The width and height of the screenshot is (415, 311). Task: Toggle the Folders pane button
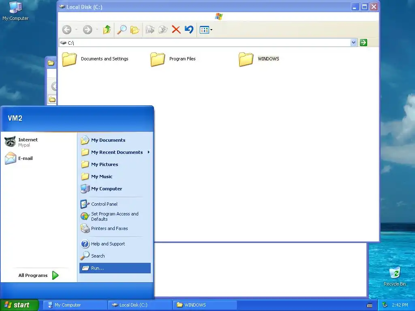point(135,30)
